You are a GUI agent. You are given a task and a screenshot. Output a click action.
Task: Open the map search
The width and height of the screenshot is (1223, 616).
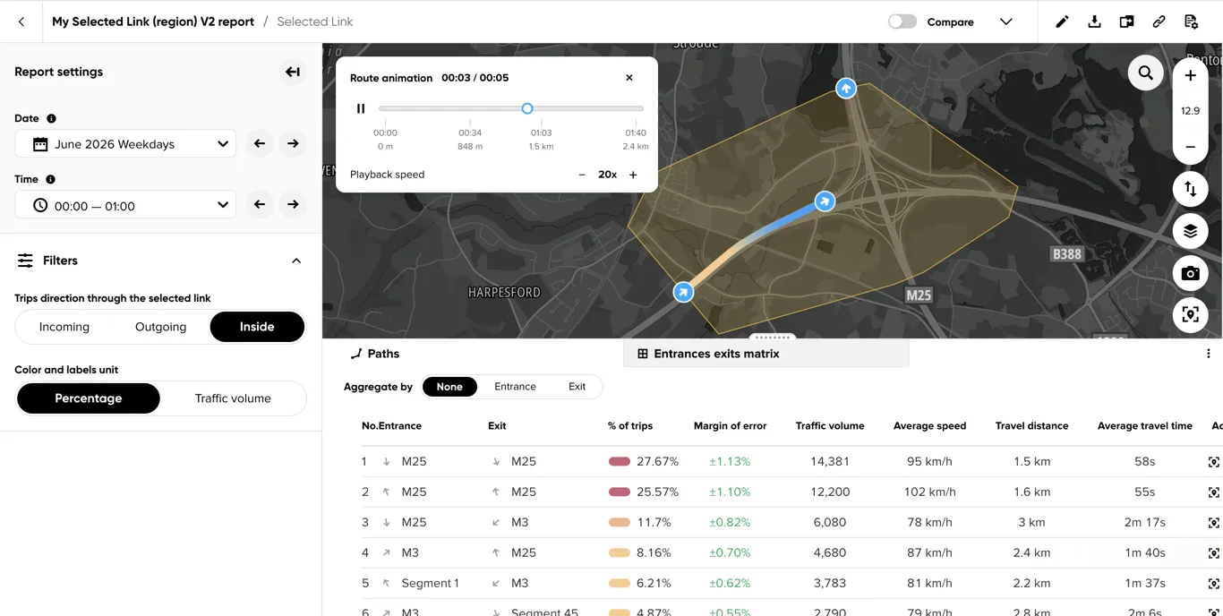pos(1146,73)
